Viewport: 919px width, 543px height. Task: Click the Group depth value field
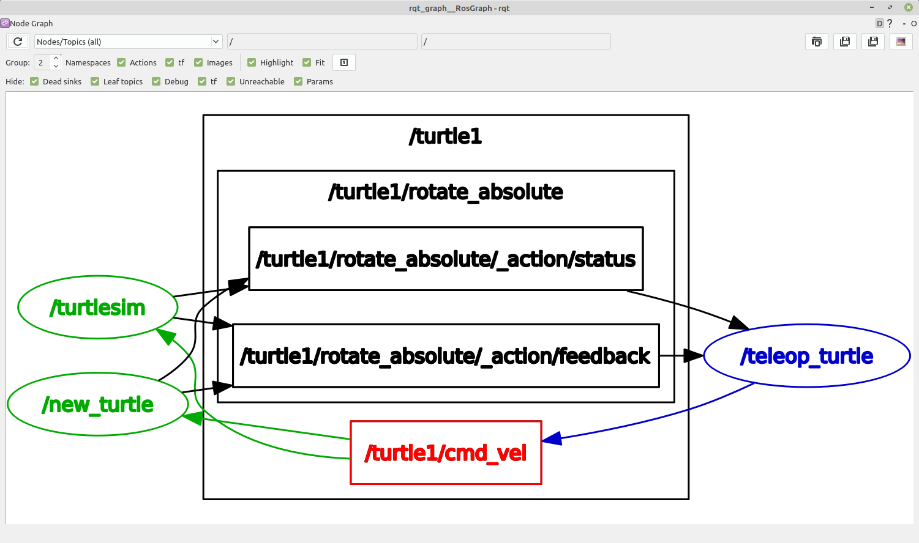pos(42,62)
